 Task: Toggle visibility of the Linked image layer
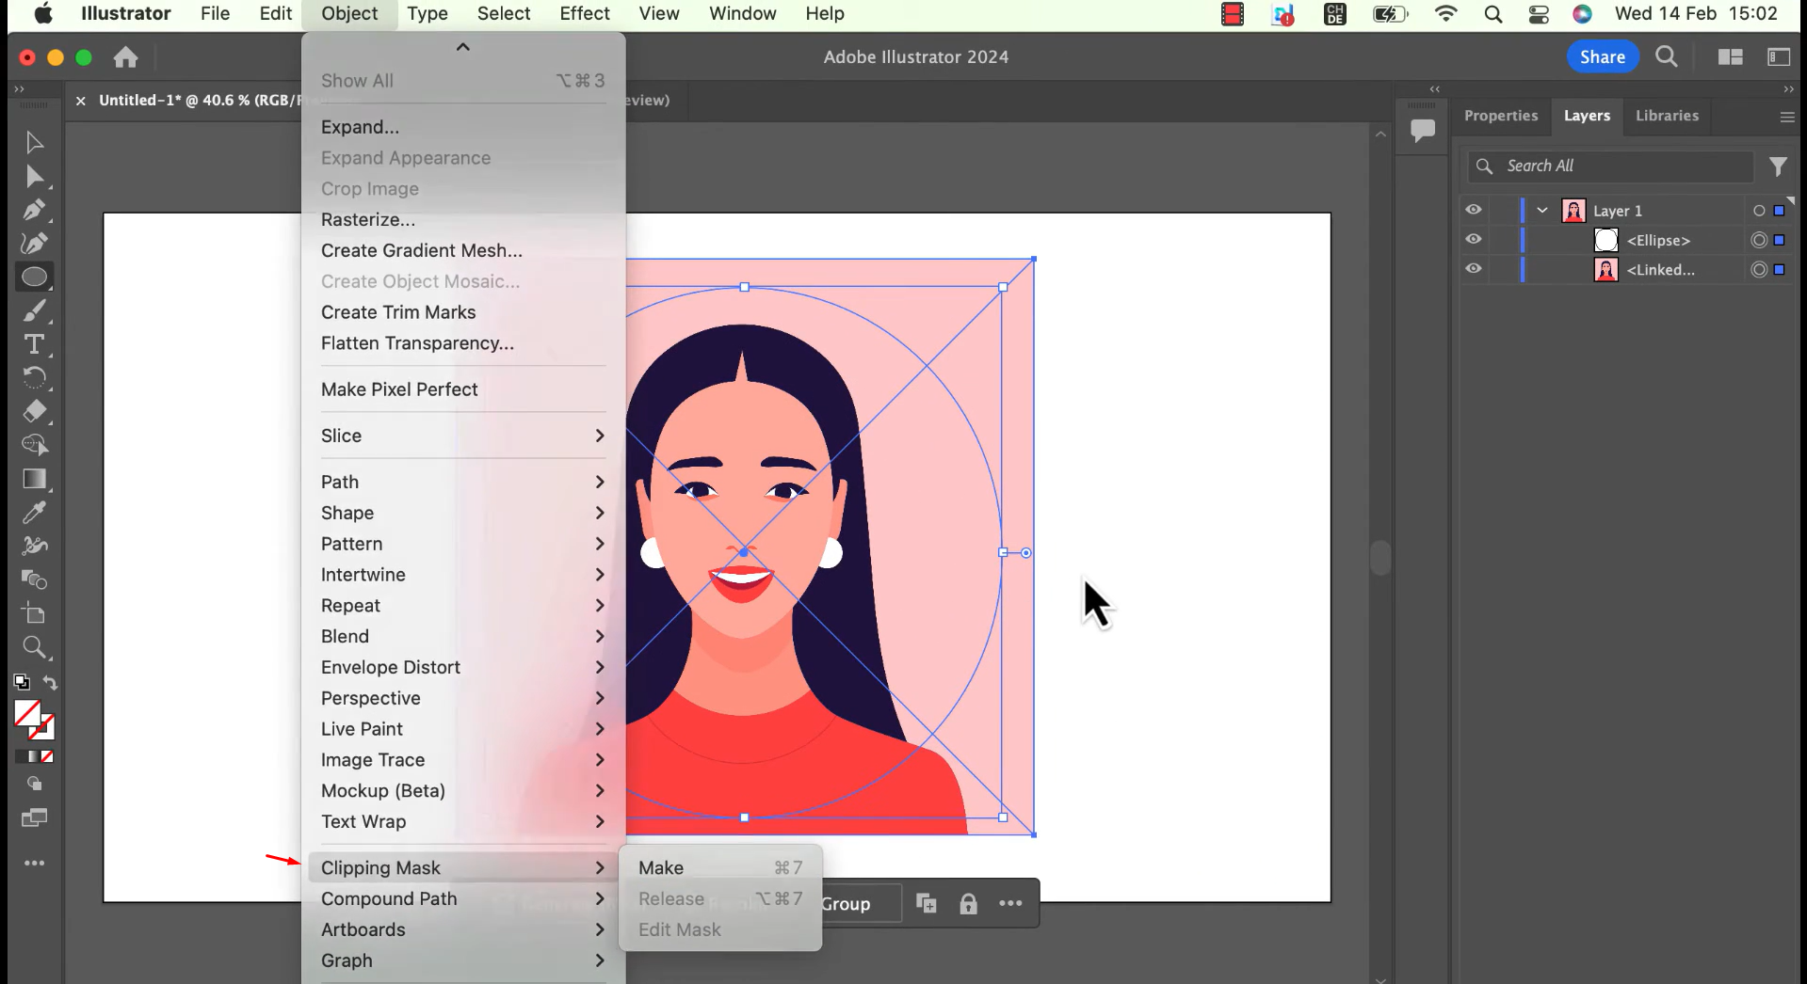point(1473,270)
